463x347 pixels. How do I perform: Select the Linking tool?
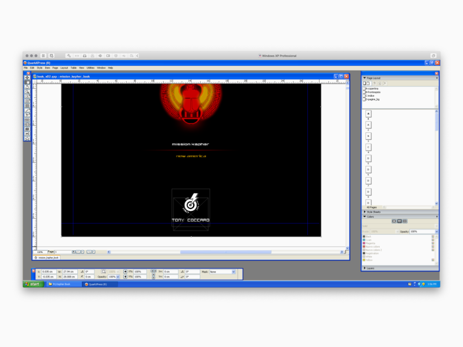point(27,120)
